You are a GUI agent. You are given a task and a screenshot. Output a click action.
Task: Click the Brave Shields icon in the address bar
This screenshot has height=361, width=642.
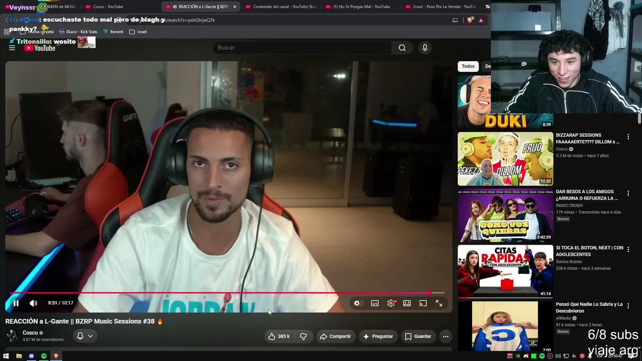click(469, 20)
